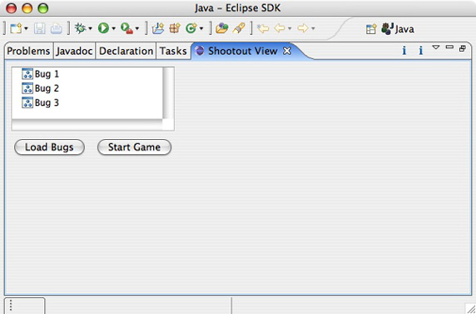Click the New Java Class icon
Screen dimensions: 476x314
pyautogui.click(x=191, y=28)
